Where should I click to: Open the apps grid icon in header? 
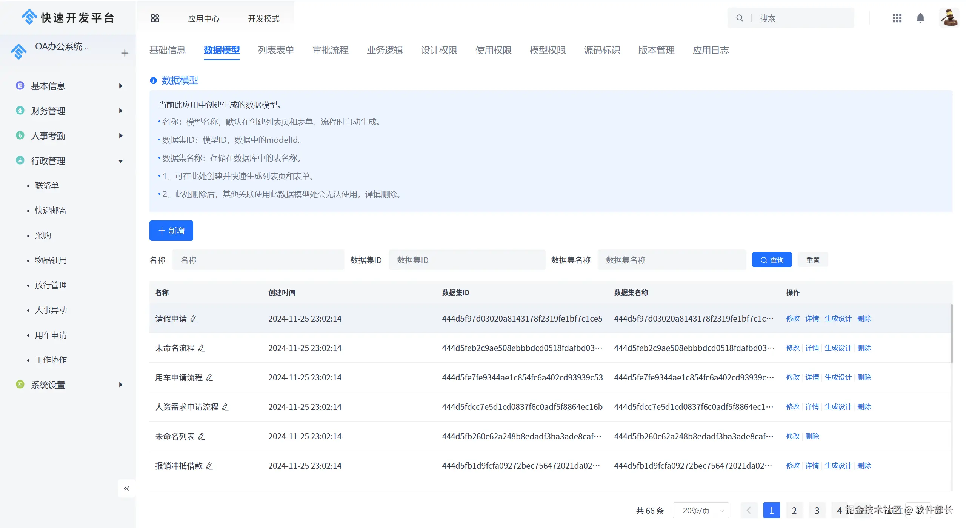pos(897,18)
